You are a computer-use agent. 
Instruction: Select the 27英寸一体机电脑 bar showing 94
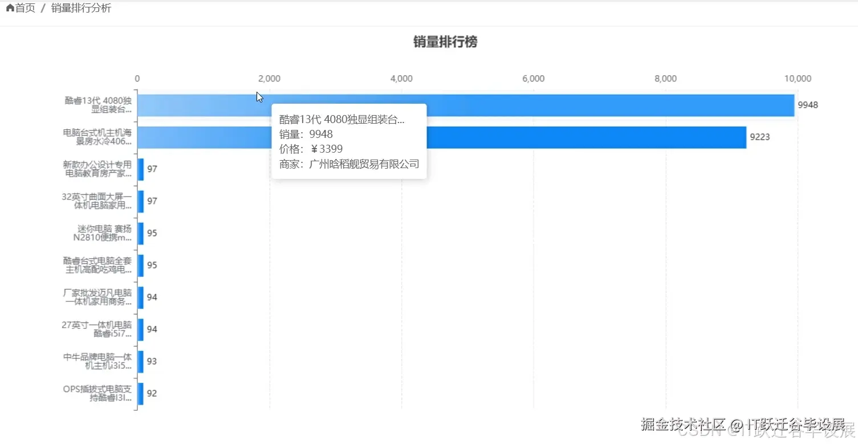click(x=141, y=329)
